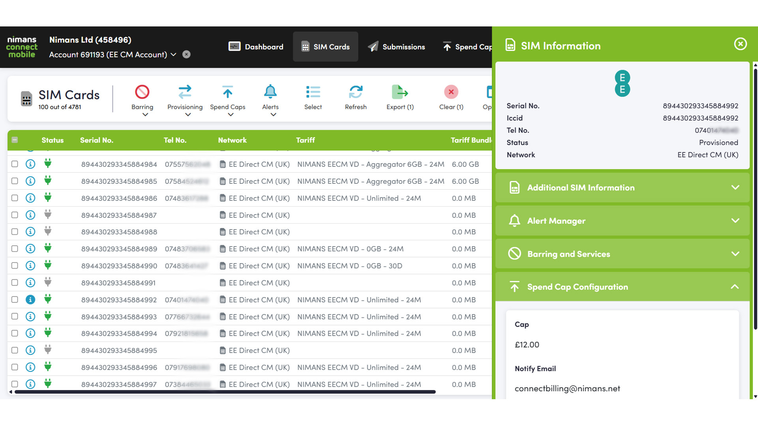Image resolution: width=758 pixels, height=426 pixels.
Task: Click grey plug status of SIM 4991
Action: coord(48,282)
